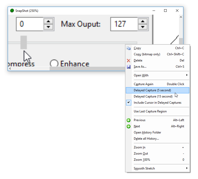Select Capture Again from context menu

157,84
